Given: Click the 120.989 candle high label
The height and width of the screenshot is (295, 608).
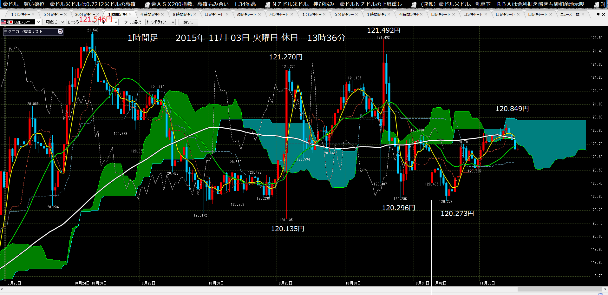Looking at the screenshot, I should (x=32, y=104).
